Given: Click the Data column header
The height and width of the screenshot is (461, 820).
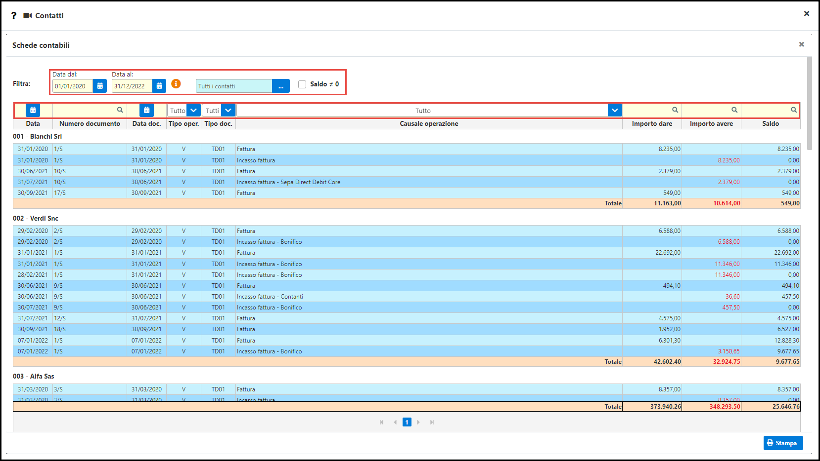Looking at the screenshot, I should (x=33, y=124).
